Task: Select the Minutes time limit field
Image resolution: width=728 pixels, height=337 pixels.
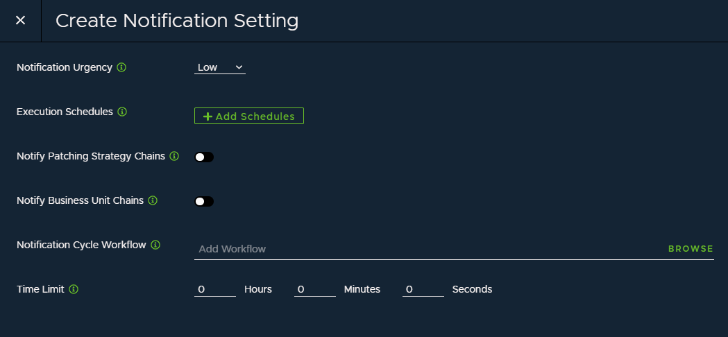Action: 315,289
